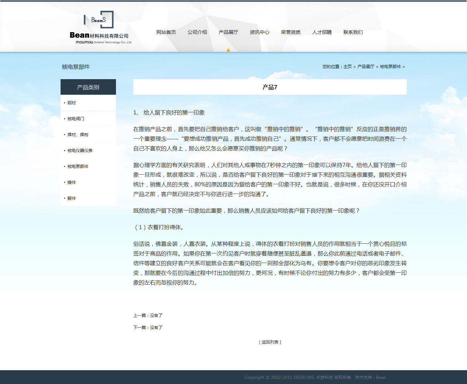Go to 公司介绍 page
Viewport: 467px width, 384px height.
click(197, 32)
